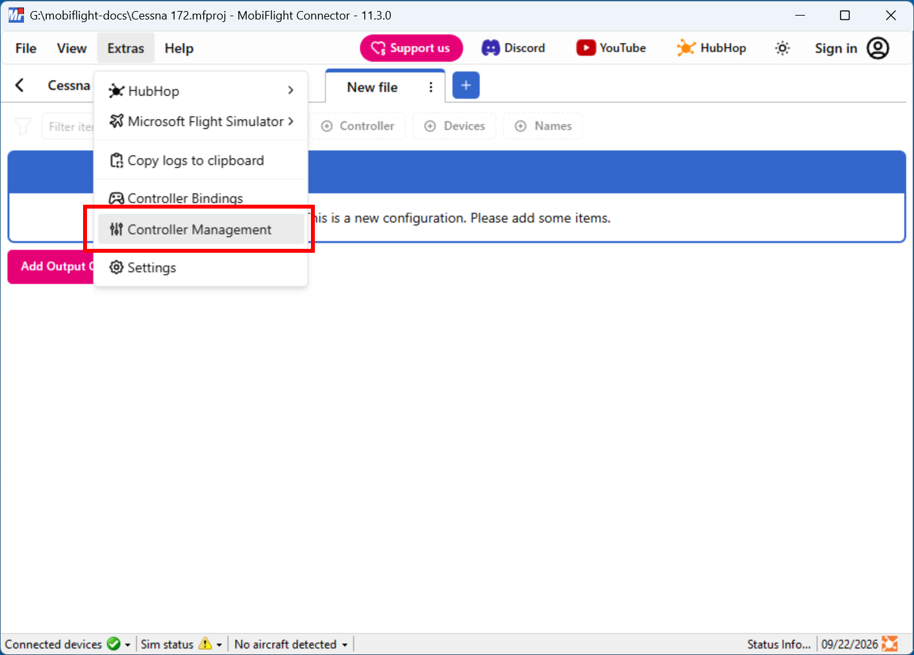Image resolution: width=914 pixels, height=655 pixels.
Task: Open the Discord link
Action: pos(513,48)
